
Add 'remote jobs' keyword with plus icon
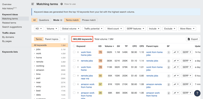(x=78, y=61)
